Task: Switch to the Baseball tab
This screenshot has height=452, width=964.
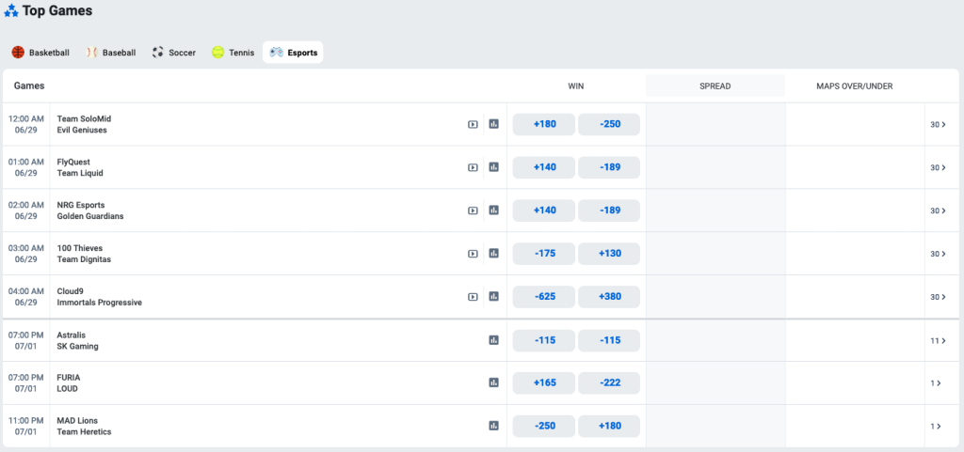Action: pyautogui.click(x=111, y=52)
